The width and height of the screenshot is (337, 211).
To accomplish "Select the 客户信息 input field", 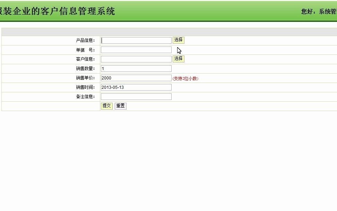I will (x=135, y=59).
